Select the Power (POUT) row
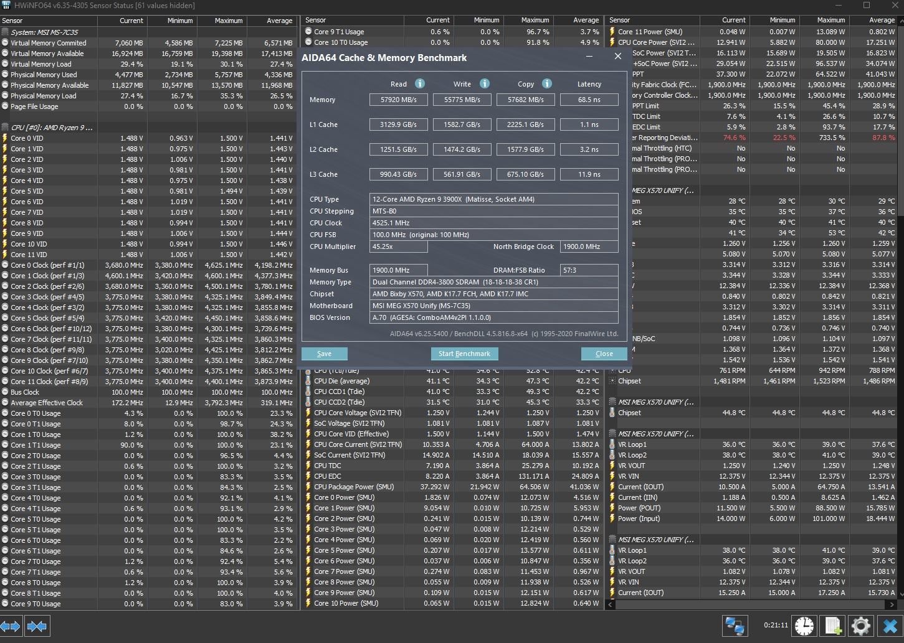The height and width of the screenshot is (643, 904). point(753,508)
